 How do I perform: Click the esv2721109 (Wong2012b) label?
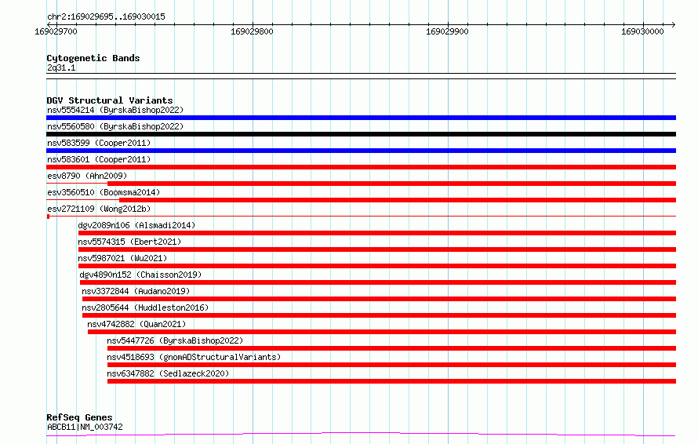click(x=99, y=209)
